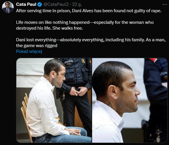The image size is (169, 145).
Task: Click the blue verified badge icon
Action: pyautogui.click(x=40, y=4)
